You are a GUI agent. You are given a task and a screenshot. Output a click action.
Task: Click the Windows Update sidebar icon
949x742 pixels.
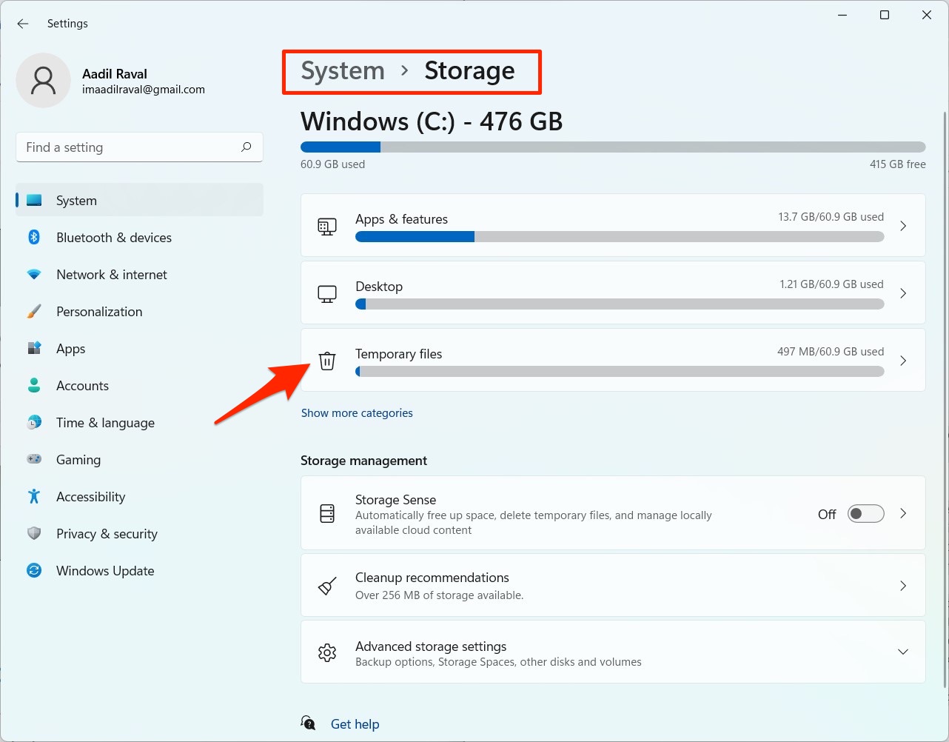click(x=34, y=570)
